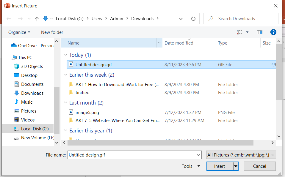
Task: Open the Organize menu
Action: click(19, 32)
